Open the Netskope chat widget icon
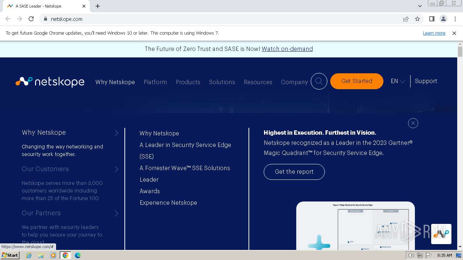The width and height of the screenshot is (463, 260). pyautogui.click(x=441, y=234)
